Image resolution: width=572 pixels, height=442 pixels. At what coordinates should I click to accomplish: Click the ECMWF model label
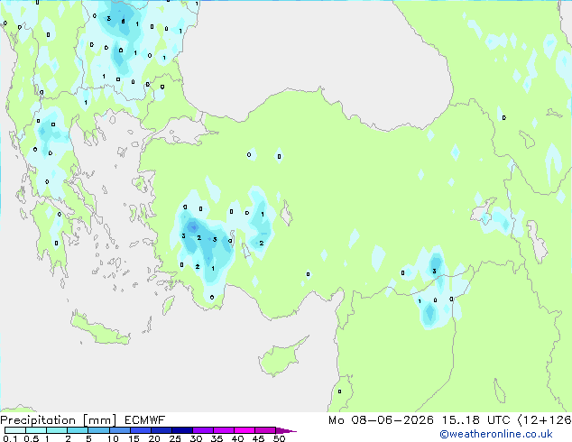click(x=145, y=420)
